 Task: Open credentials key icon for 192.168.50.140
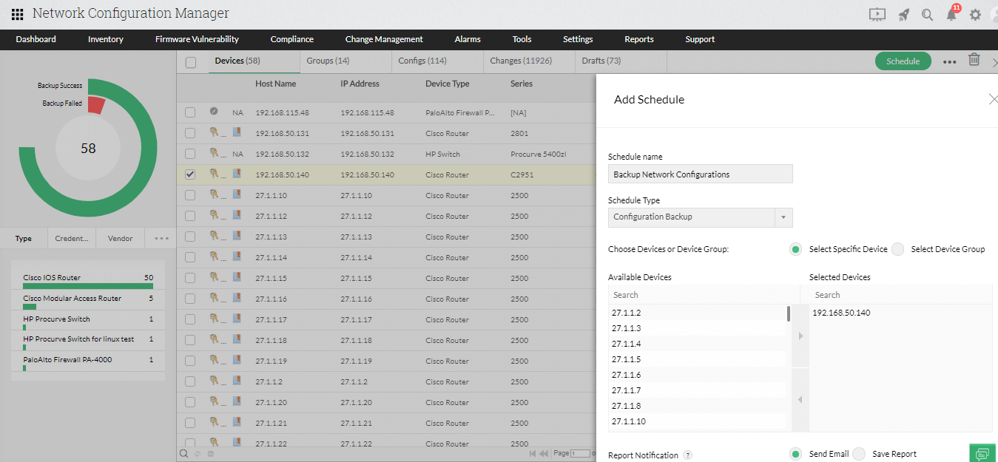click(213, 174)
